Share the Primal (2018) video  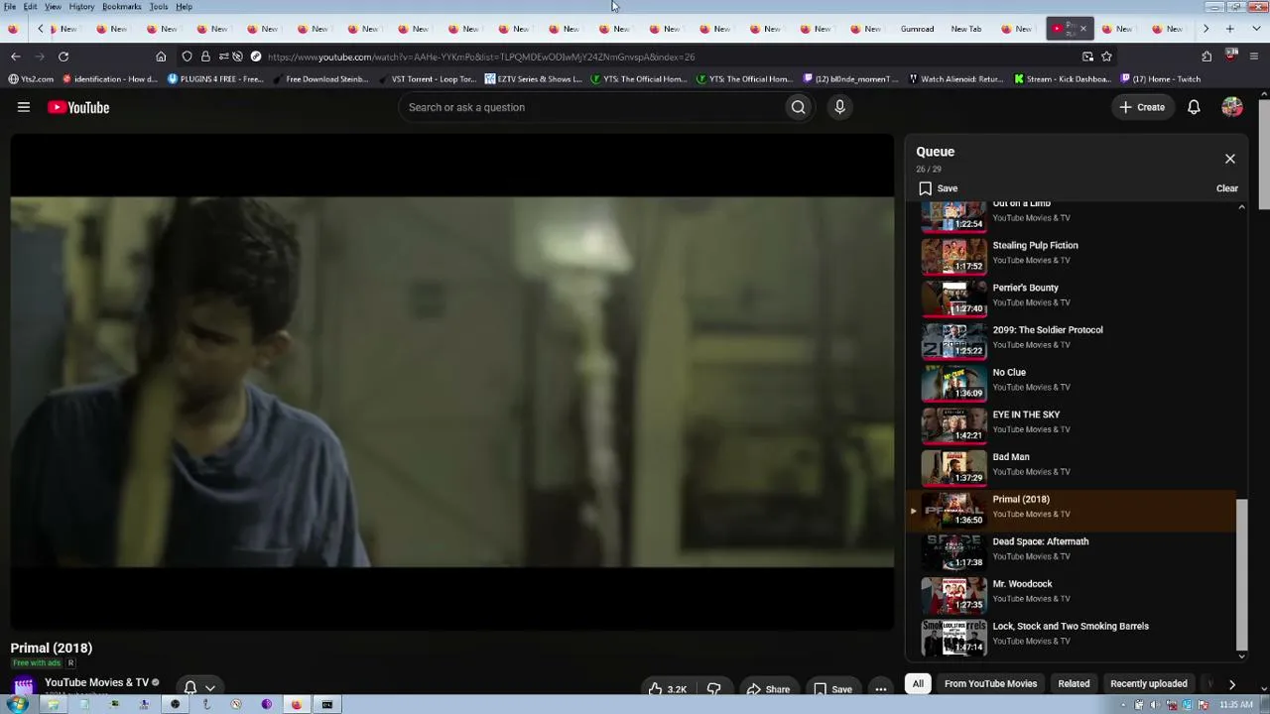tap(768, 689)
